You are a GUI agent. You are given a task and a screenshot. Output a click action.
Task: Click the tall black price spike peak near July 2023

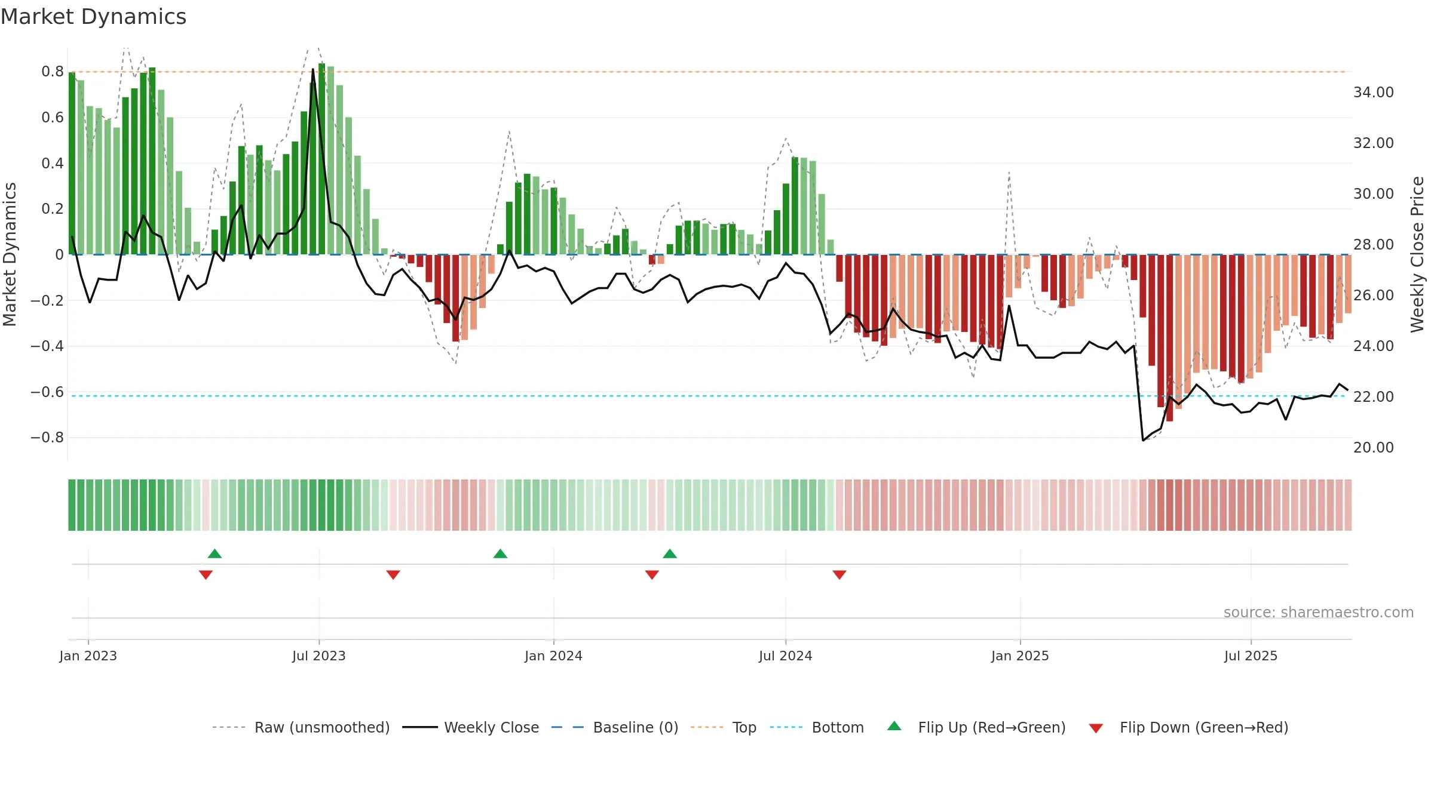[313, 70]
